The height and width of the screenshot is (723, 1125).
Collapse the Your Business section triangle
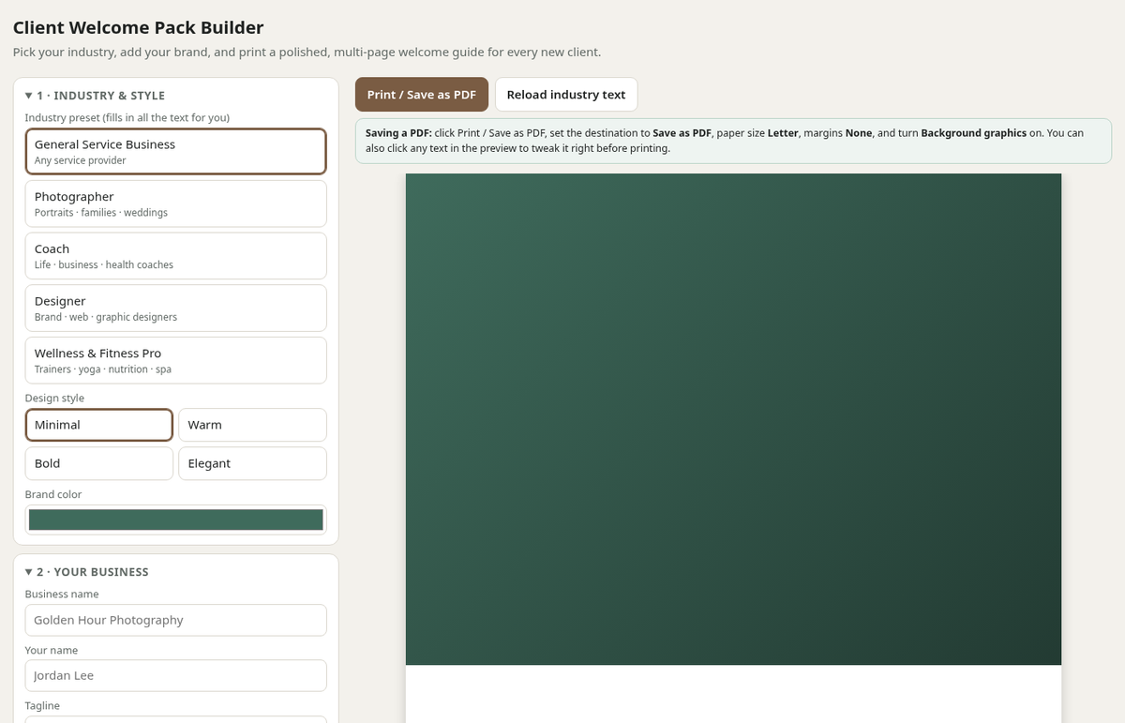coord(29,572)
